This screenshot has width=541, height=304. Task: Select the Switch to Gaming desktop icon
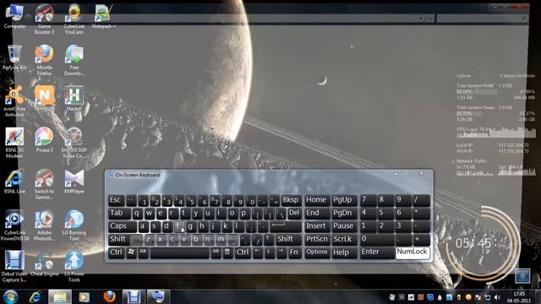pos(44,184)
